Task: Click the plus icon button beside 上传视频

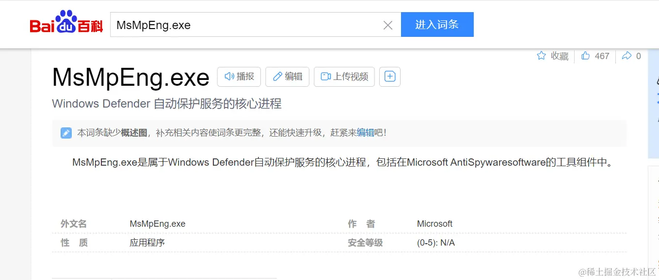Action: click(390, 77)
